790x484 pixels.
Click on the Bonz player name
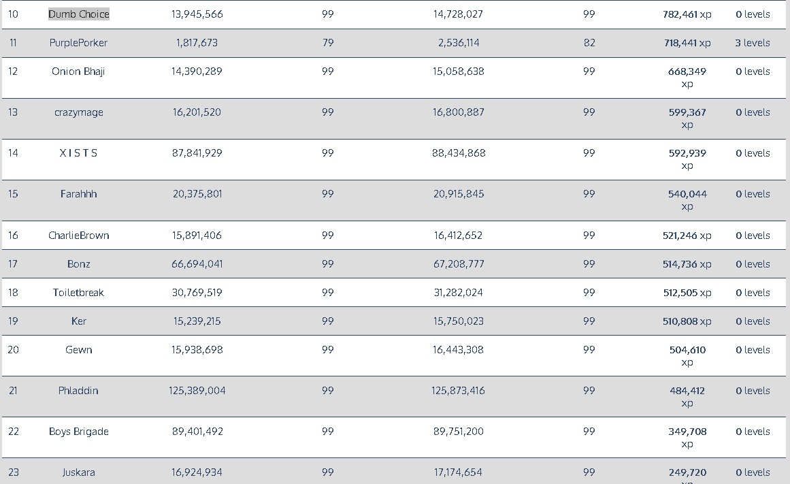coord(78,264)
